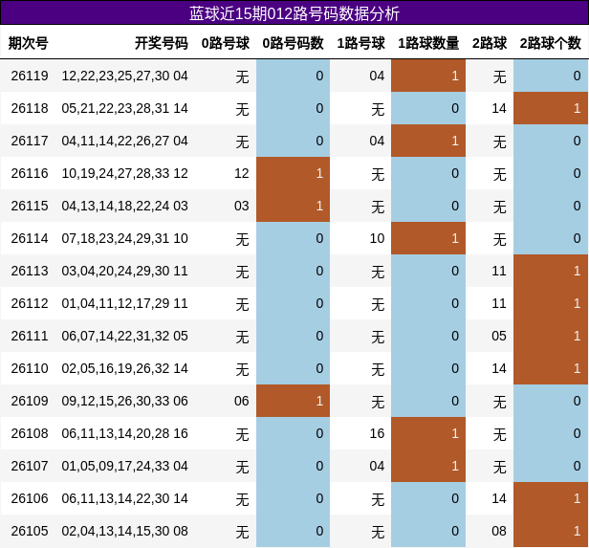Image resolution: width=589 pixels, height=548 pixels.
Task: Select period number 26109
Action: click(30, 401)
